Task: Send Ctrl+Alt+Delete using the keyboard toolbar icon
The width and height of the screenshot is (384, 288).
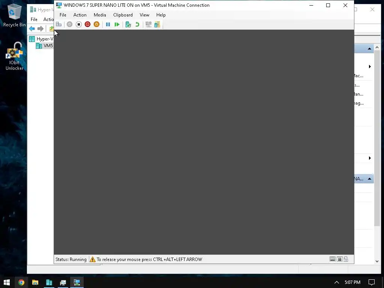Action: 59,24
